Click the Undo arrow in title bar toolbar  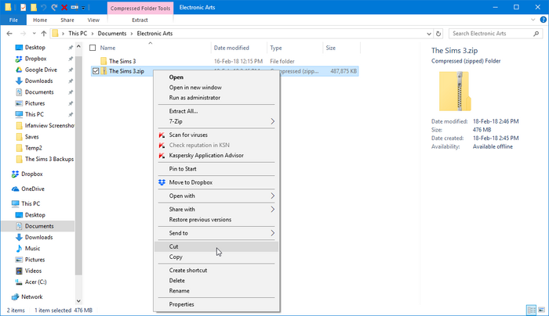43,7
